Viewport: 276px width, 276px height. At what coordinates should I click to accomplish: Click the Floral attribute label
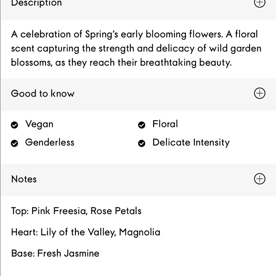pyautogui.click(x=165, y=124)
